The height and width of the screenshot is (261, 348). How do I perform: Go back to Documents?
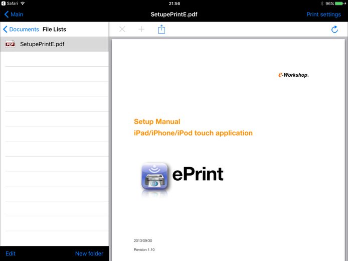point(21,29)
